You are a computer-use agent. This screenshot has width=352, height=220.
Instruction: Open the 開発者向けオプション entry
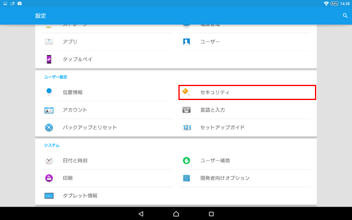coord(245,178)
